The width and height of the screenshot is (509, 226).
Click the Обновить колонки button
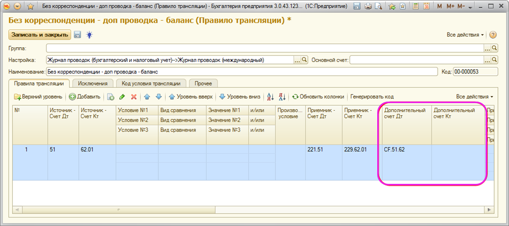[x=319, y=96]
